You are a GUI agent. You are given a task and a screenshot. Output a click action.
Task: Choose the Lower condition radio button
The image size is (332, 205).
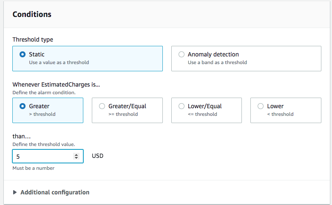point(261,106)
